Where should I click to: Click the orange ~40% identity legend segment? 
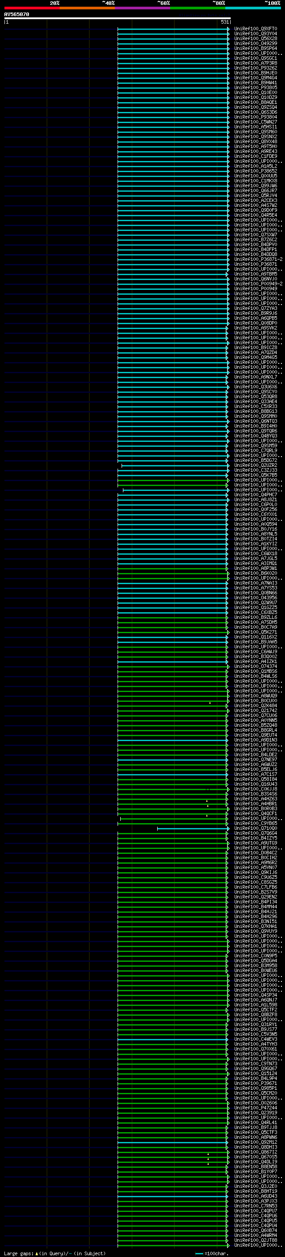coord(87,8)
